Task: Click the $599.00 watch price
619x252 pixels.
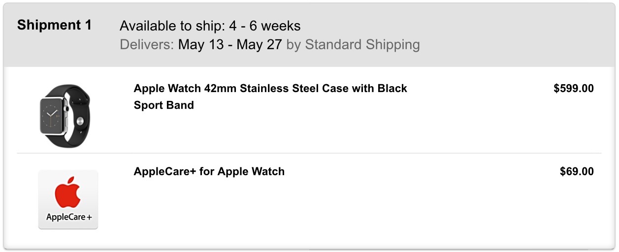Action: (573, 89)
